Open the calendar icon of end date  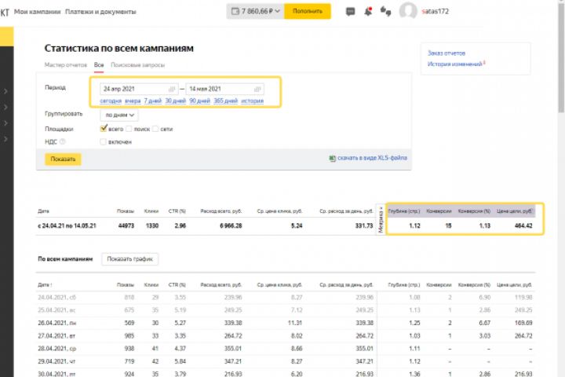(x=257, y=89)
